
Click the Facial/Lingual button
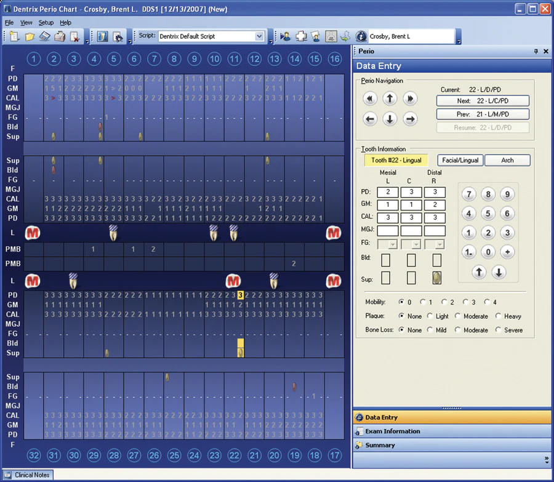459,160
